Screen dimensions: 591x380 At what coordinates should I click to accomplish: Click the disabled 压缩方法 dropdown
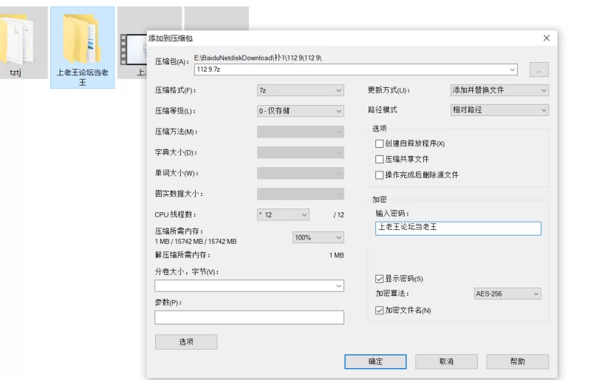click(x=301, y=132)
